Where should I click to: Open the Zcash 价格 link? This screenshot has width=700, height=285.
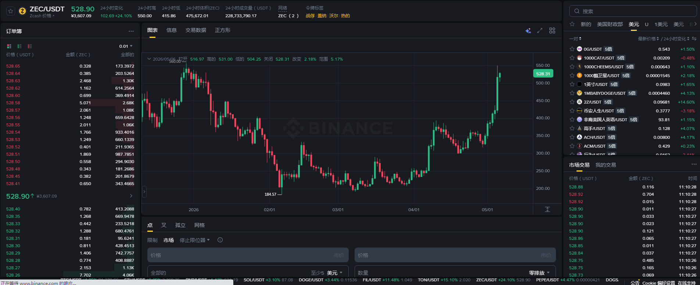pos(42,16)
